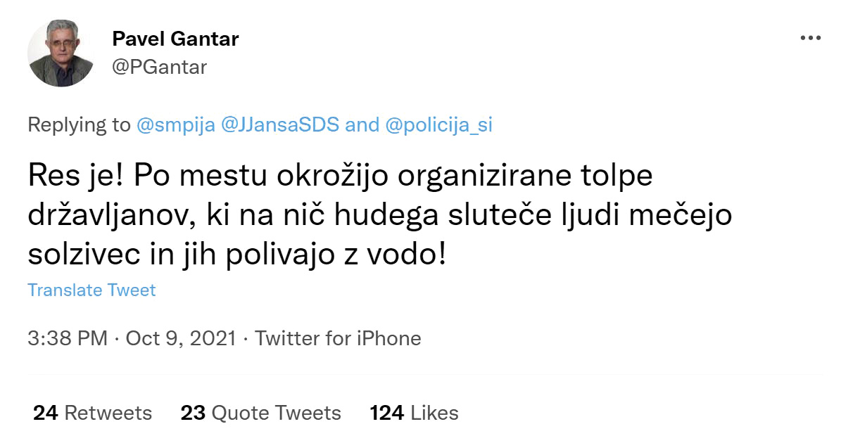Click the Twitter for iPhone source label
The image size is (853, 443).
pos(340,338)
